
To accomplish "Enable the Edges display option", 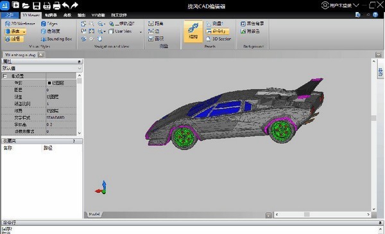I will point(49,24).
